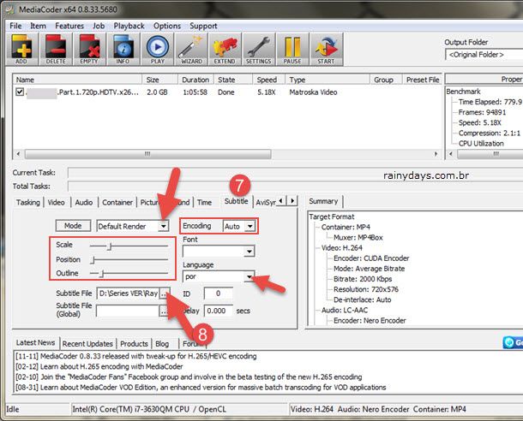Screen dimensions: 523x421
Task: Open the MediaCoder VOD Edition news item
Action: click(201, 388)
